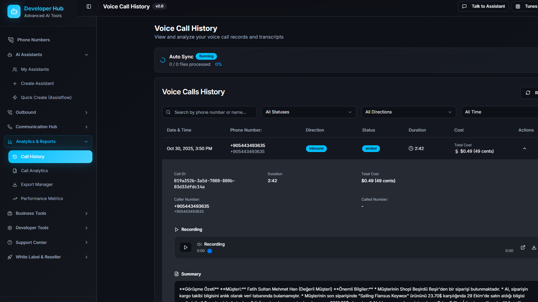Click the Export Manager download icon
The width and height of the screenshot is (538, 302).
[15, 185]
